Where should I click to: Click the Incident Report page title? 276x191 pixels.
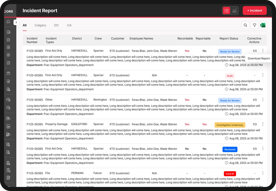click(40, 11)
